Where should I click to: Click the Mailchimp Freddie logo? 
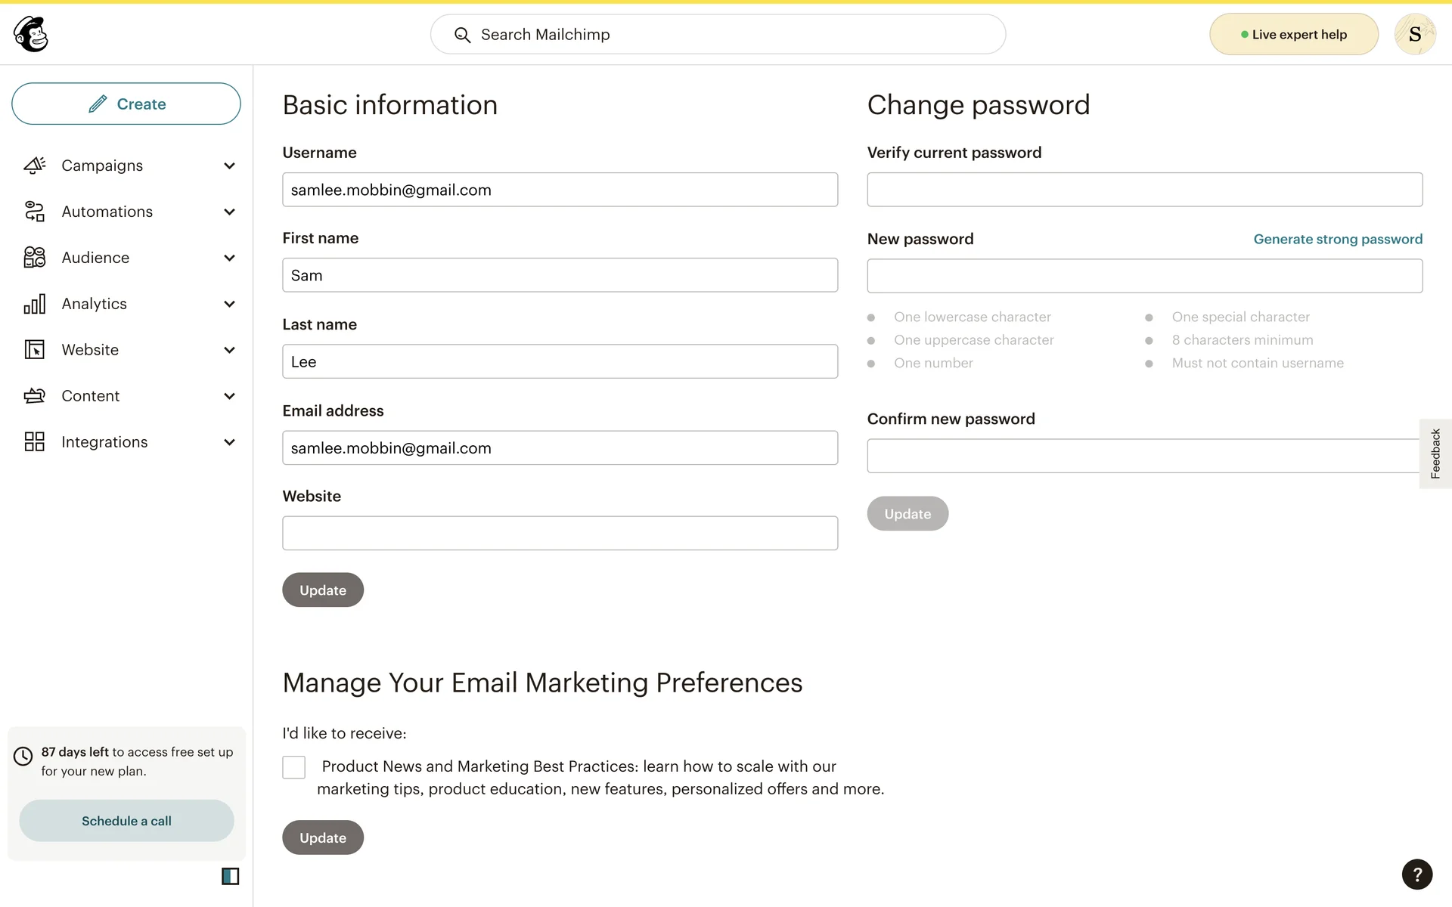click(x=31, y=34)
